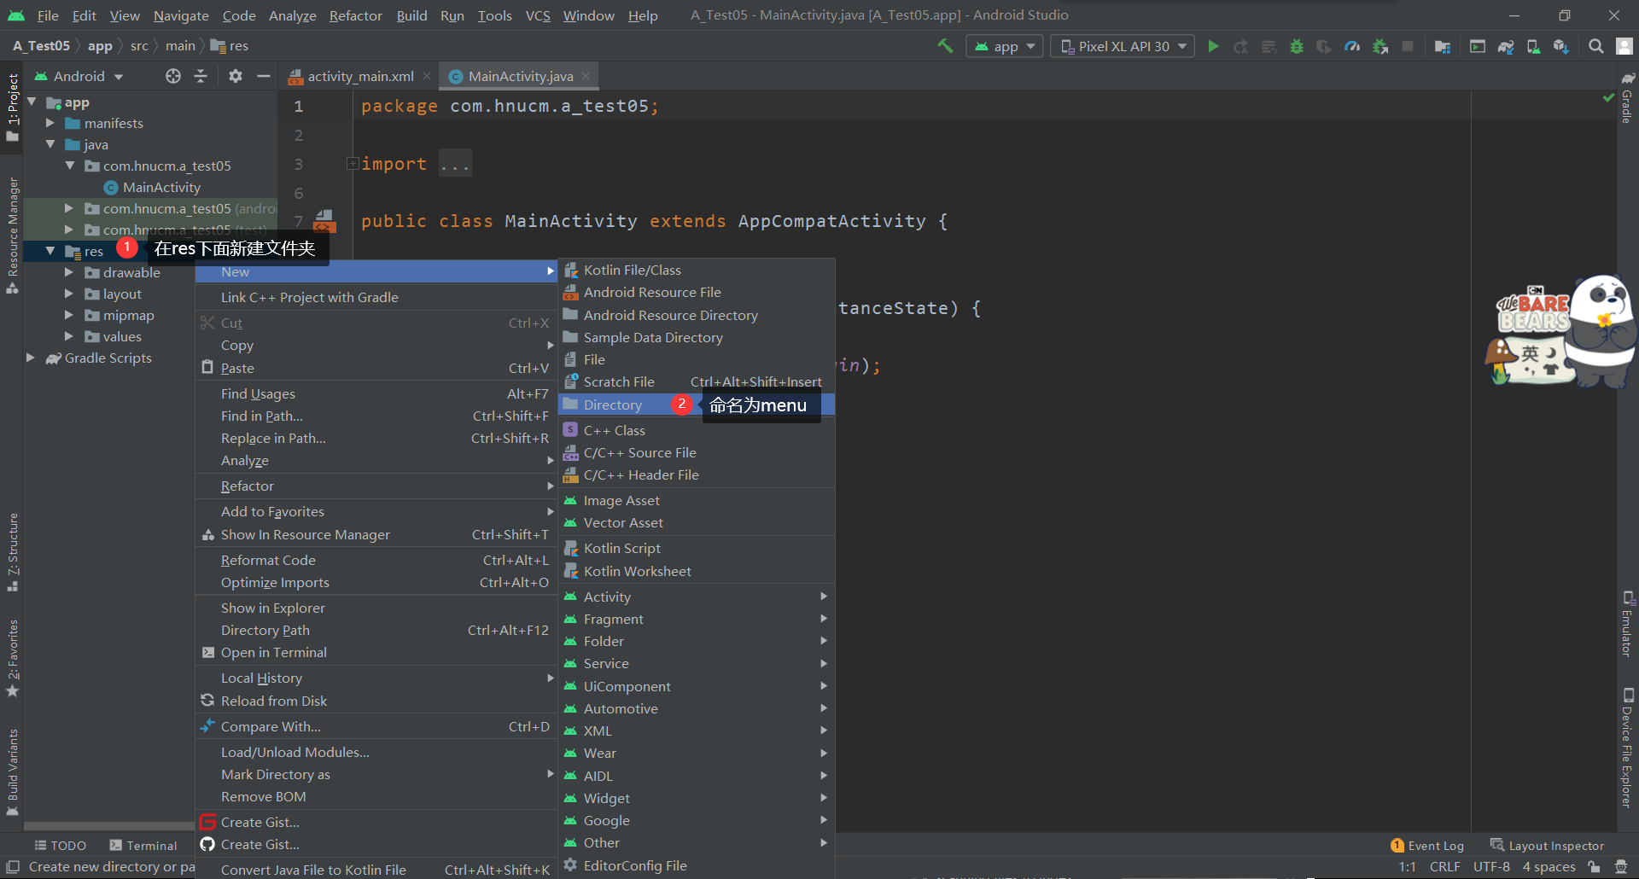Screen dimensions: 1639x879
Task: Click the Make Project hammer icon
Action: coord(945,46)
